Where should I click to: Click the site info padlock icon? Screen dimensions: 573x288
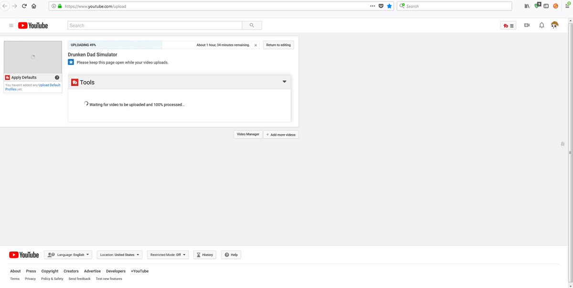point(60,6)
